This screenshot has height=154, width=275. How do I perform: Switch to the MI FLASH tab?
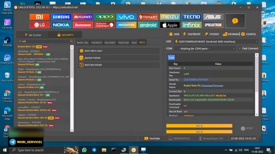33,35
